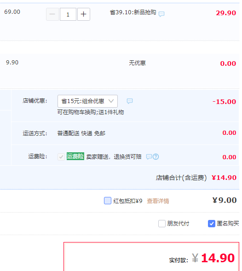242x271 pixels.
Task: Click the 省39.10:新品抢购 promotion text
Action: [133, 12]
